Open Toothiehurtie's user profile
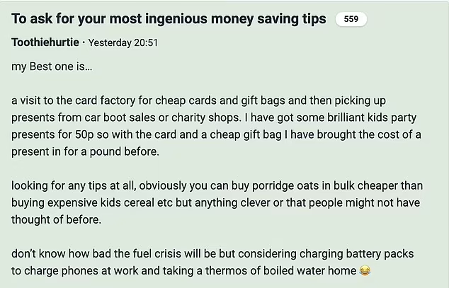The width and height of the screenshot is (449, 288). (45, 42)
